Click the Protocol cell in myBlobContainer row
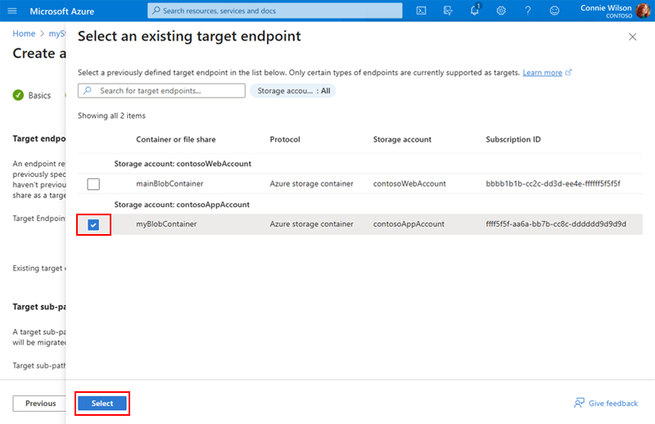Viewport: 655px width, 424px height. point(312,224)
